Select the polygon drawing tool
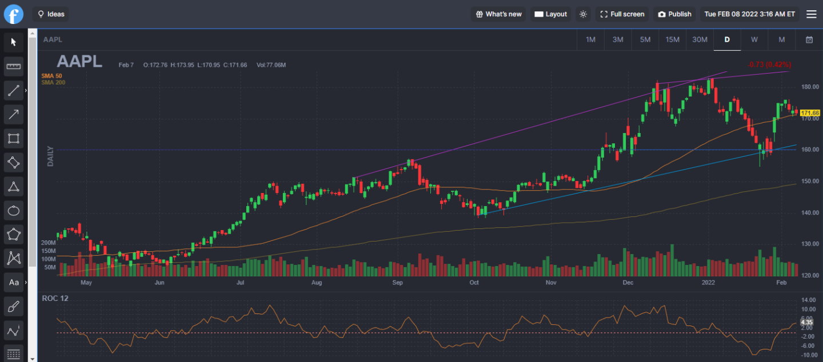The image size is (823, 362). click(14, 234)
